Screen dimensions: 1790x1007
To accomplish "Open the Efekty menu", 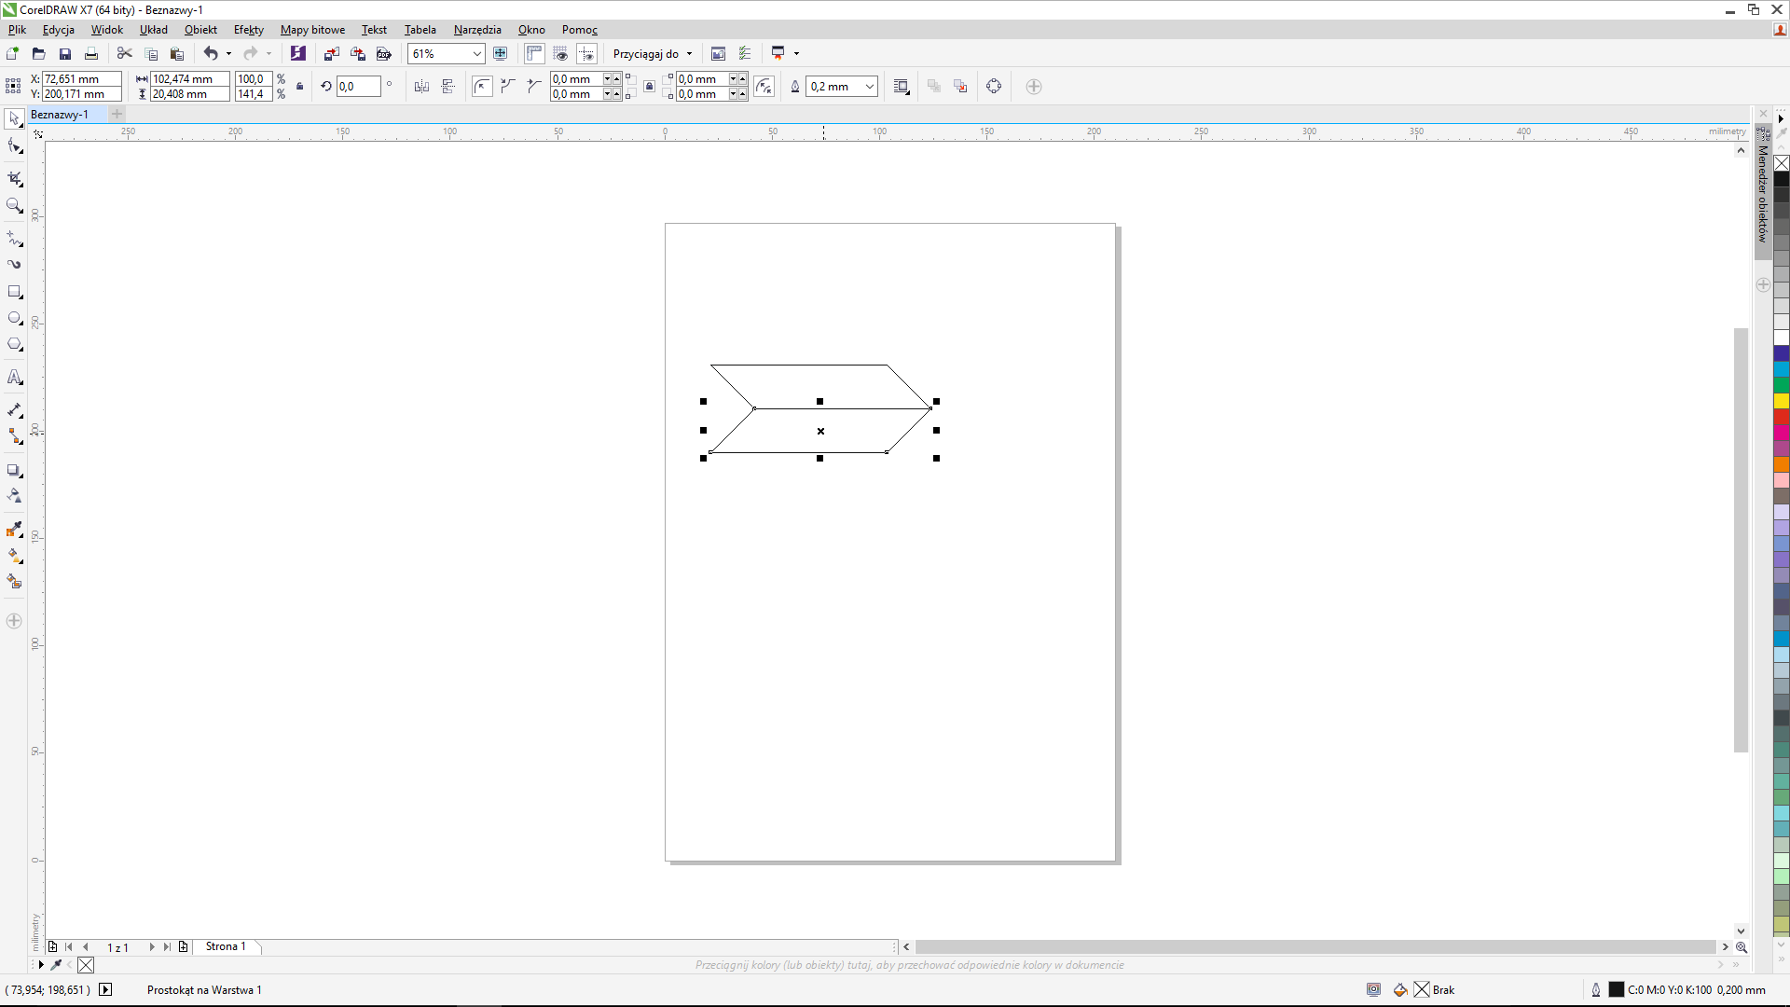I will [x=248, y=30].
